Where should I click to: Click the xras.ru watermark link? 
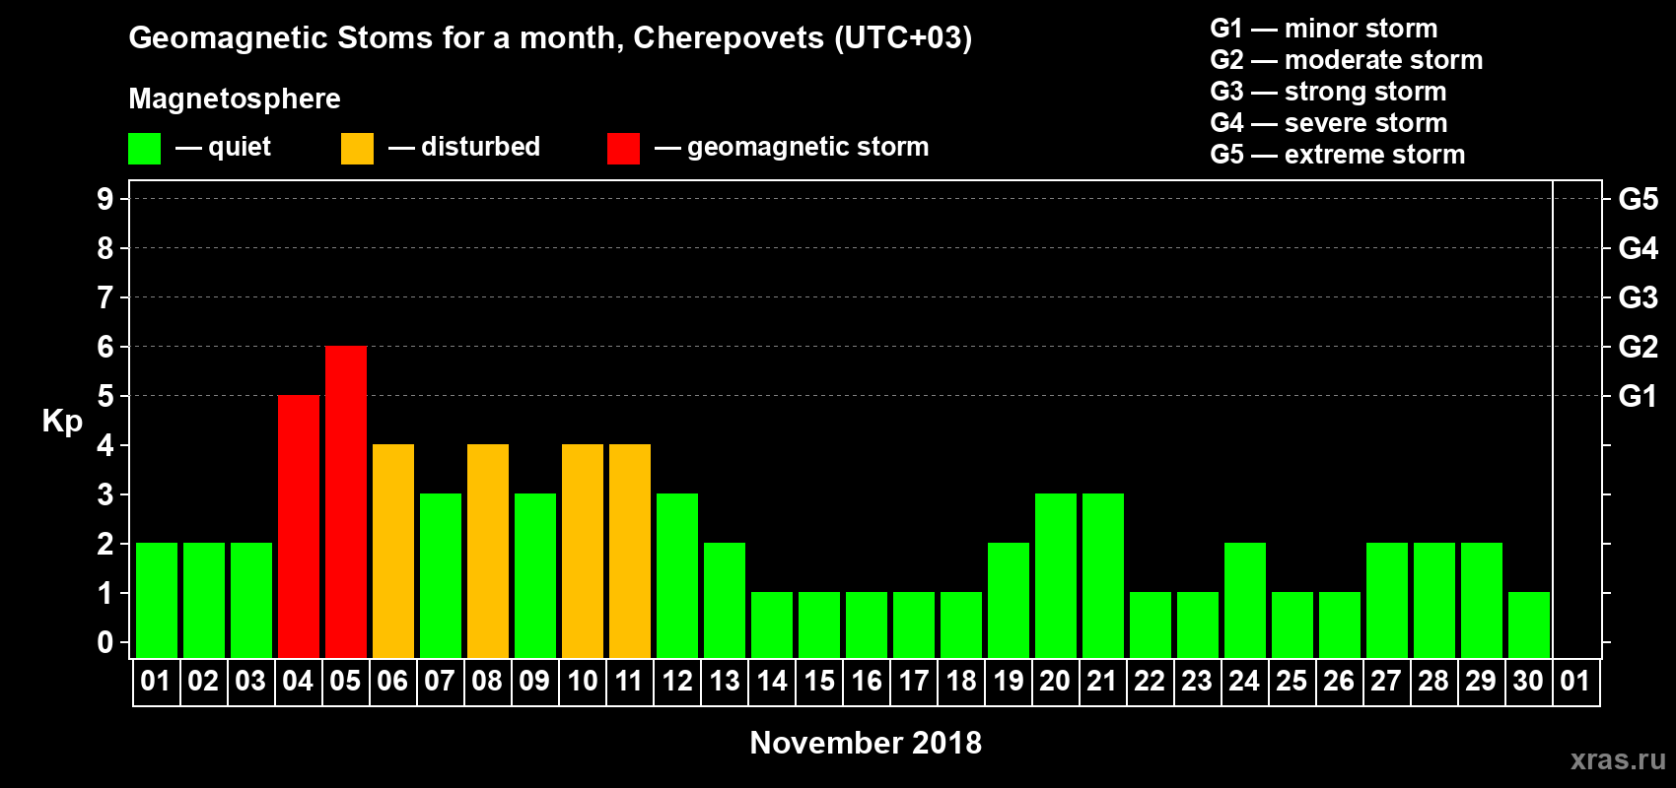pos(1618,759)
